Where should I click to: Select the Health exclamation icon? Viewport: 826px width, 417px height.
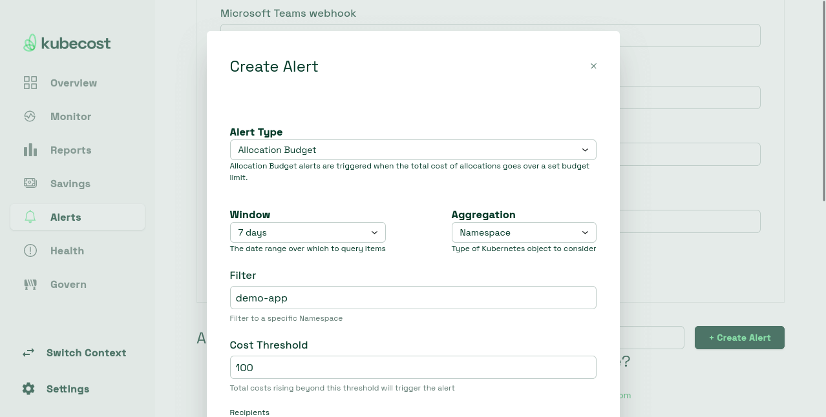pos(30,250)
